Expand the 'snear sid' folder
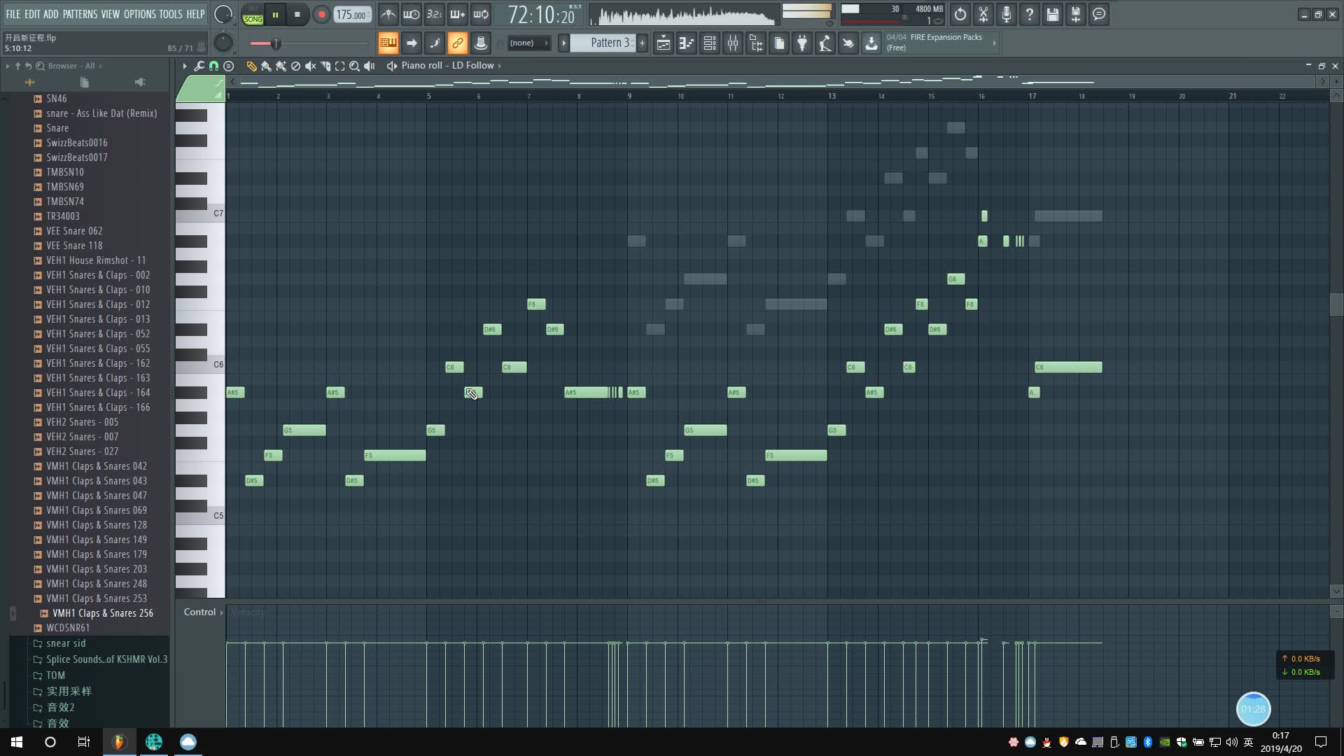 pos(66,643)
